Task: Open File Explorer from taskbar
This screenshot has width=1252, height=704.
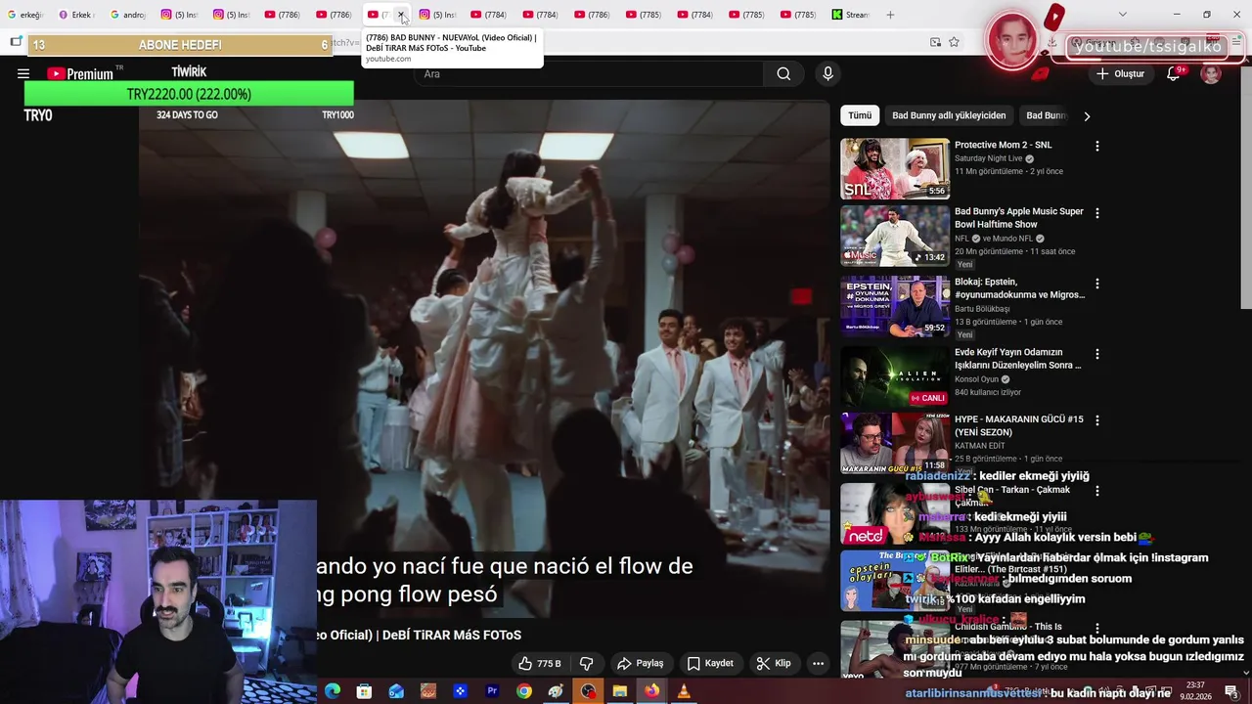Action: coord(619,691)
